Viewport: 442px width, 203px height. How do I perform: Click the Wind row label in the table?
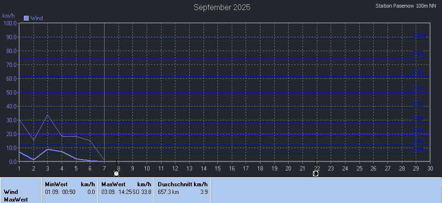11,192
